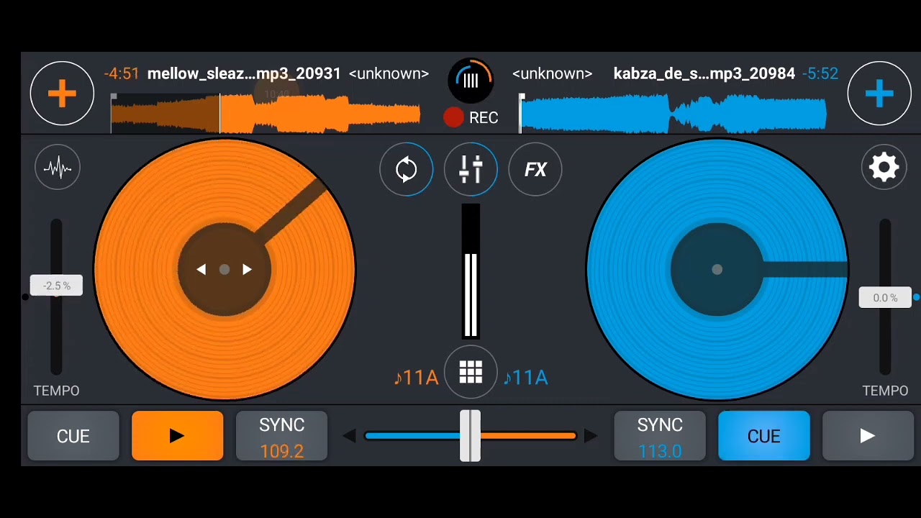
Task: Click the blue vinyl turntable
Action: pyautogui.click(x=717, y=270)
